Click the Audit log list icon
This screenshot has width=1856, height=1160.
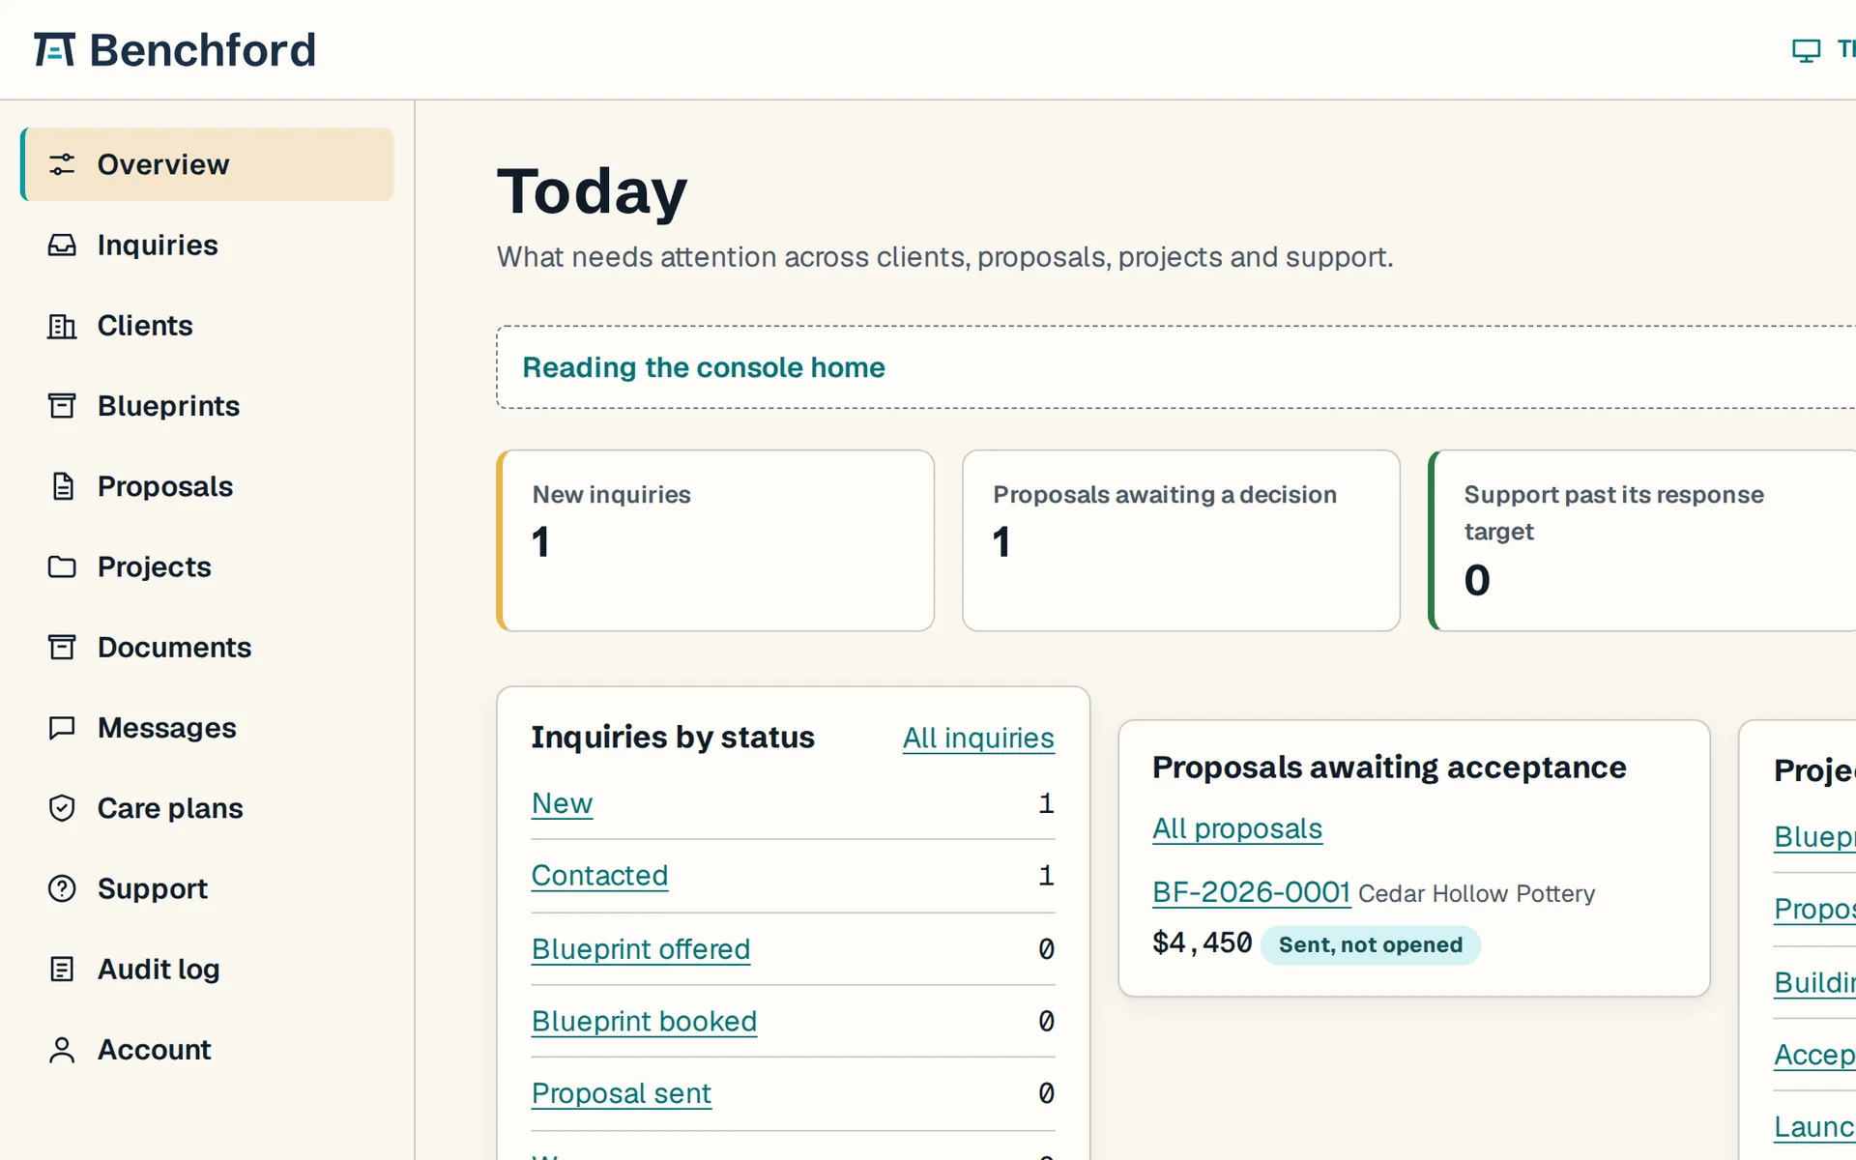(x=62, y=969)
